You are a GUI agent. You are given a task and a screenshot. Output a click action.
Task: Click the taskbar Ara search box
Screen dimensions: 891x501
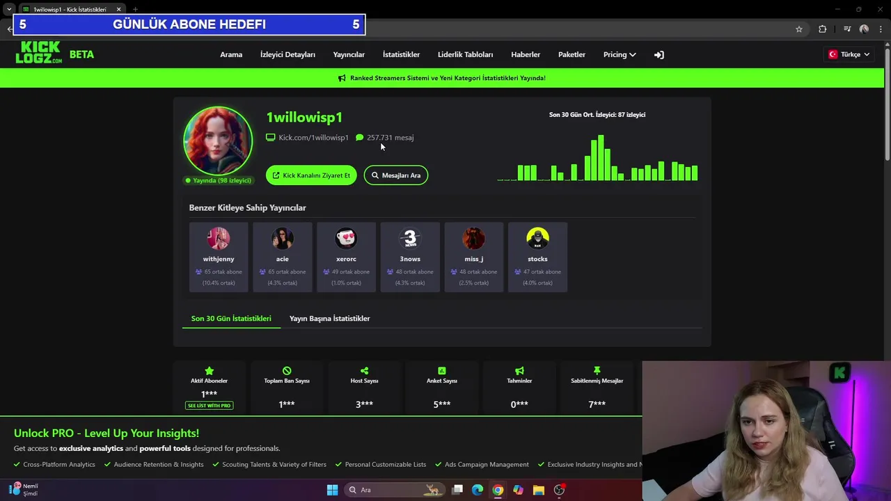coord(393,490)
